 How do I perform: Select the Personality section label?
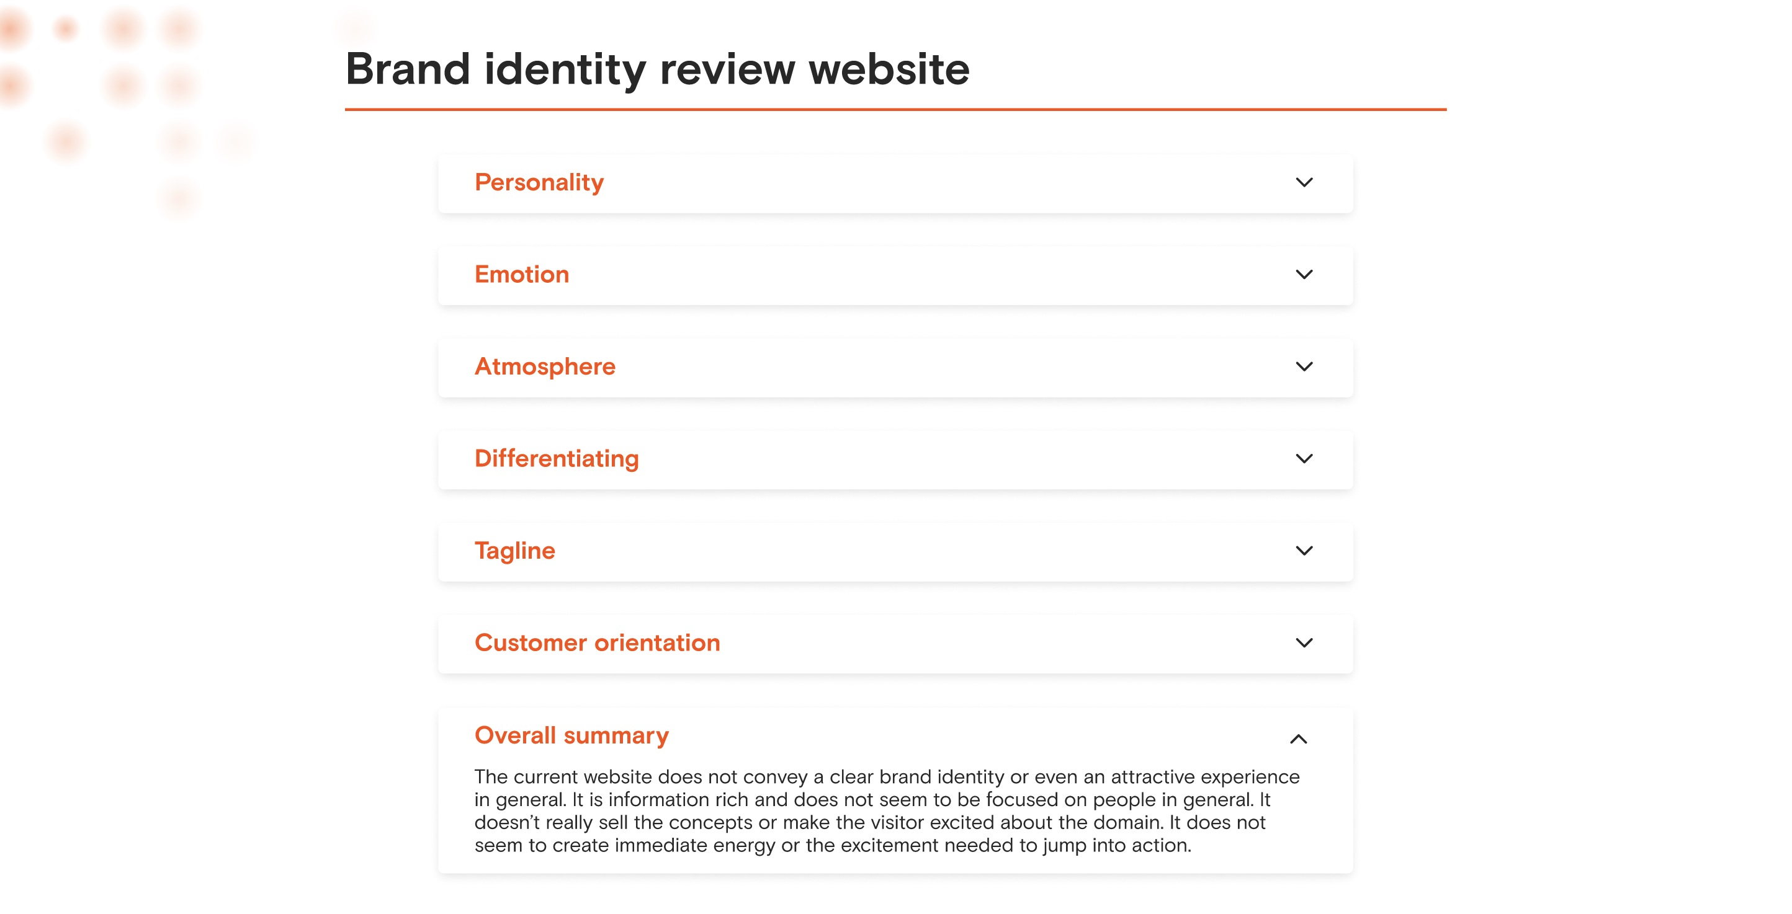pyautogui.click(x=540, y=182)
